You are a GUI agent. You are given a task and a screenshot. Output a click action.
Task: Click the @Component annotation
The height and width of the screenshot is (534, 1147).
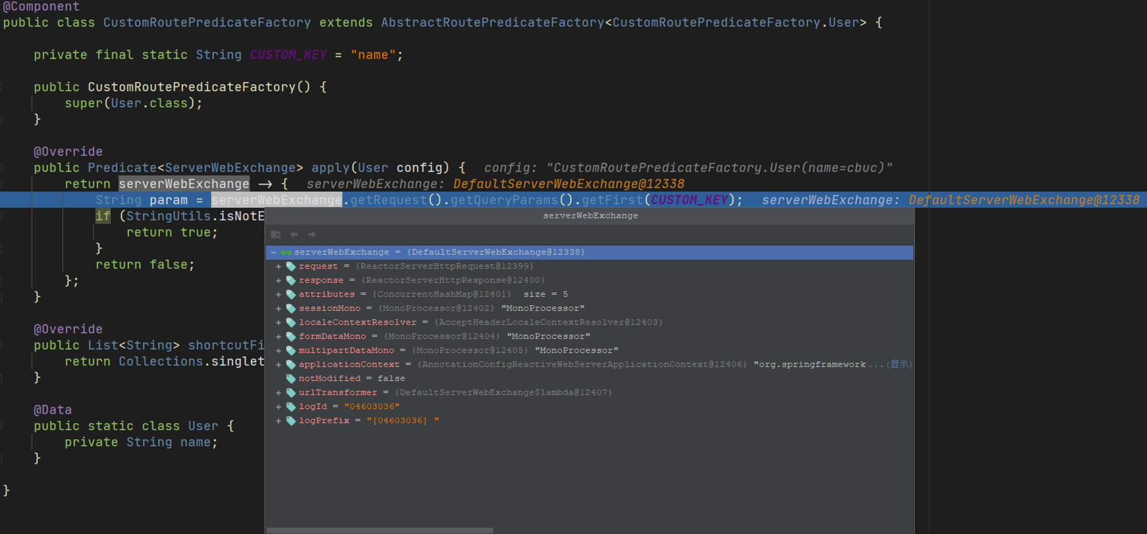(x=41, y=6)
